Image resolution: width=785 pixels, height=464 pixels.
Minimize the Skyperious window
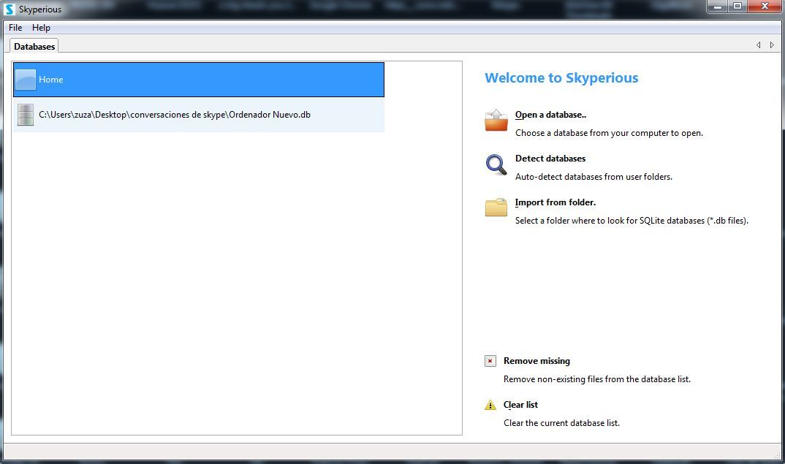(718, 7)
